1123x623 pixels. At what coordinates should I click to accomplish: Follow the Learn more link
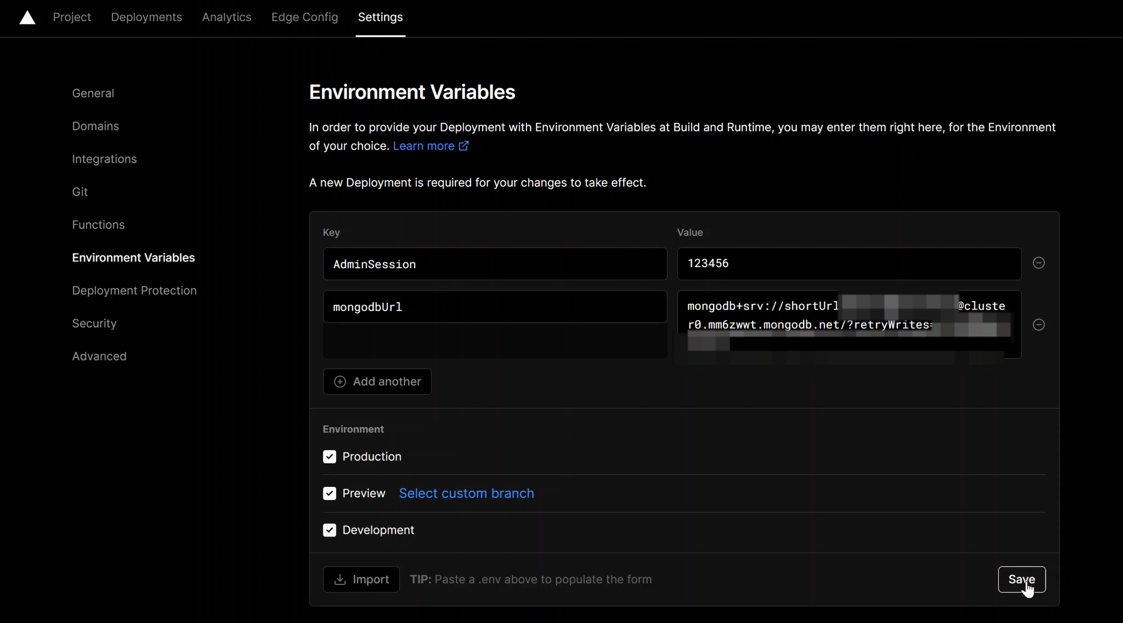tap(431, 146)
